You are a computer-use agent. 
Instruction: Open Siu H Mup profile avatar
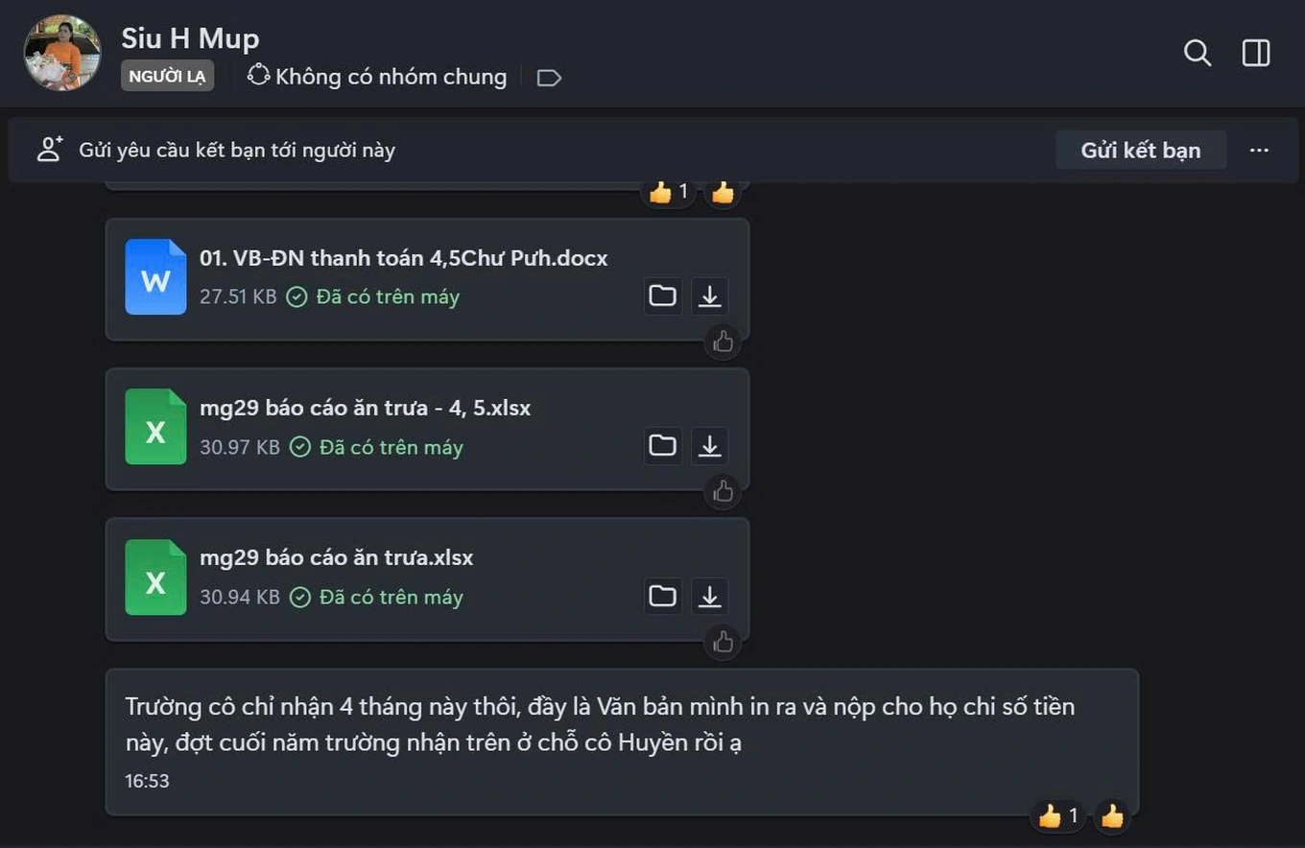pos(62,53)
